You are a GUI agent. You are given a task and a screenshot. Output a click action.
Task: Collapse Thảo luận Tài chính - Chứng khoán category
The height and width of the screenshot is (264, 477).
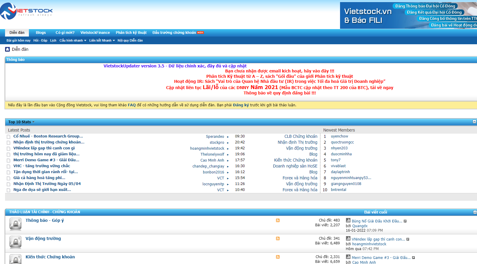(475, 212)
